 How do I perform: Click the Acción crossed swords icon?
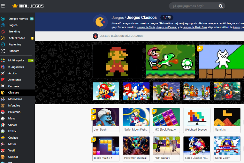pos(3,73)
